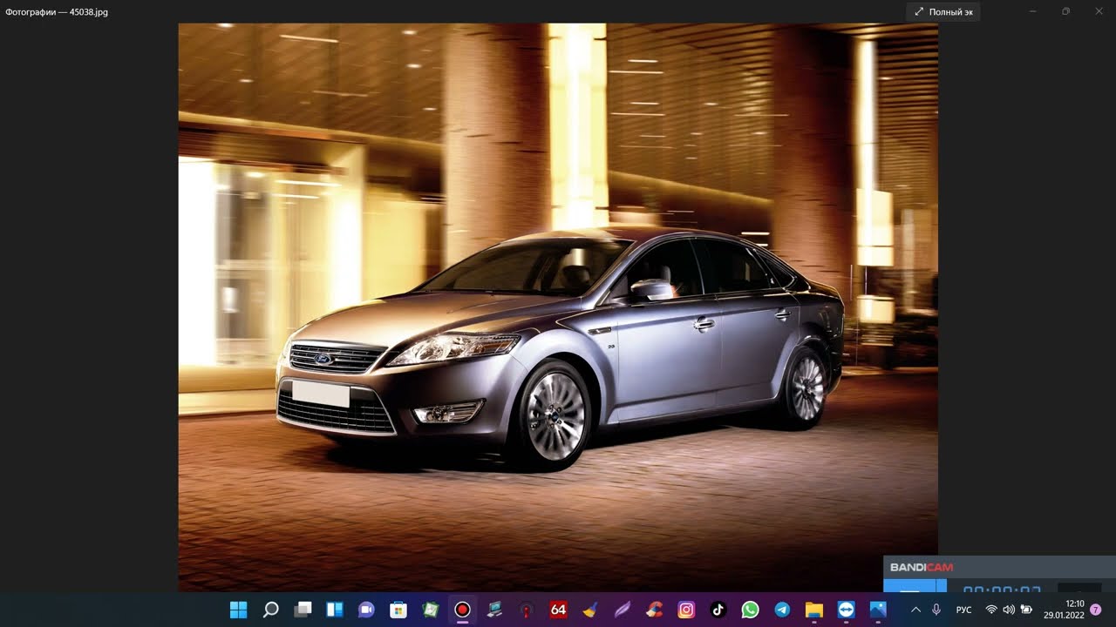Open clock showing 12:10 29.01.2022
Viewport: 1116px width, 627px height.
point(1064,610)
